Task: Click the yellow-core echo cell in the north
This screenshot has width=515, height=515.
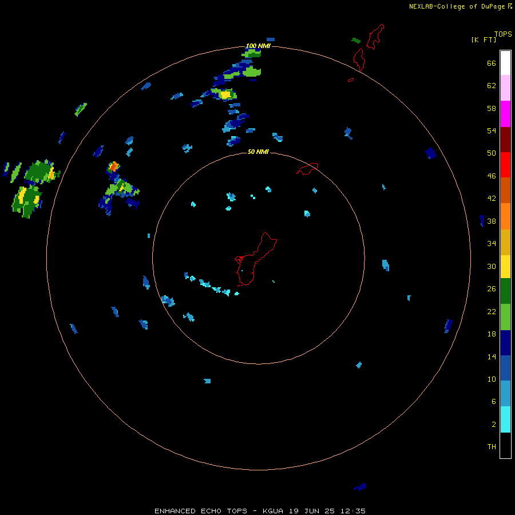Action: 224,94
